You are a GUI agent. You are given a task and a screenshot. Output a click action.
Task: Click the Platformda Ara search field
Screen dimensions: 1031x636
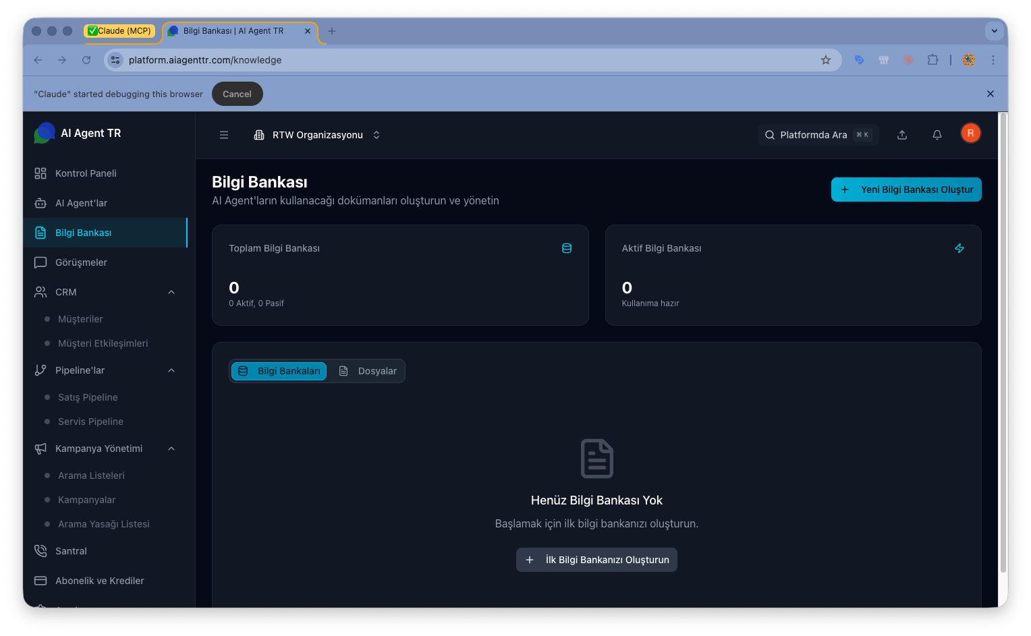pos(817,135)
